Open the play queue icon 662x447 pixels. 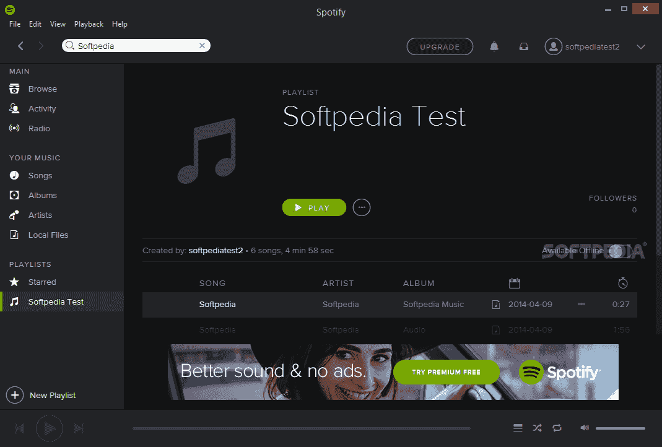coord(518,427)
